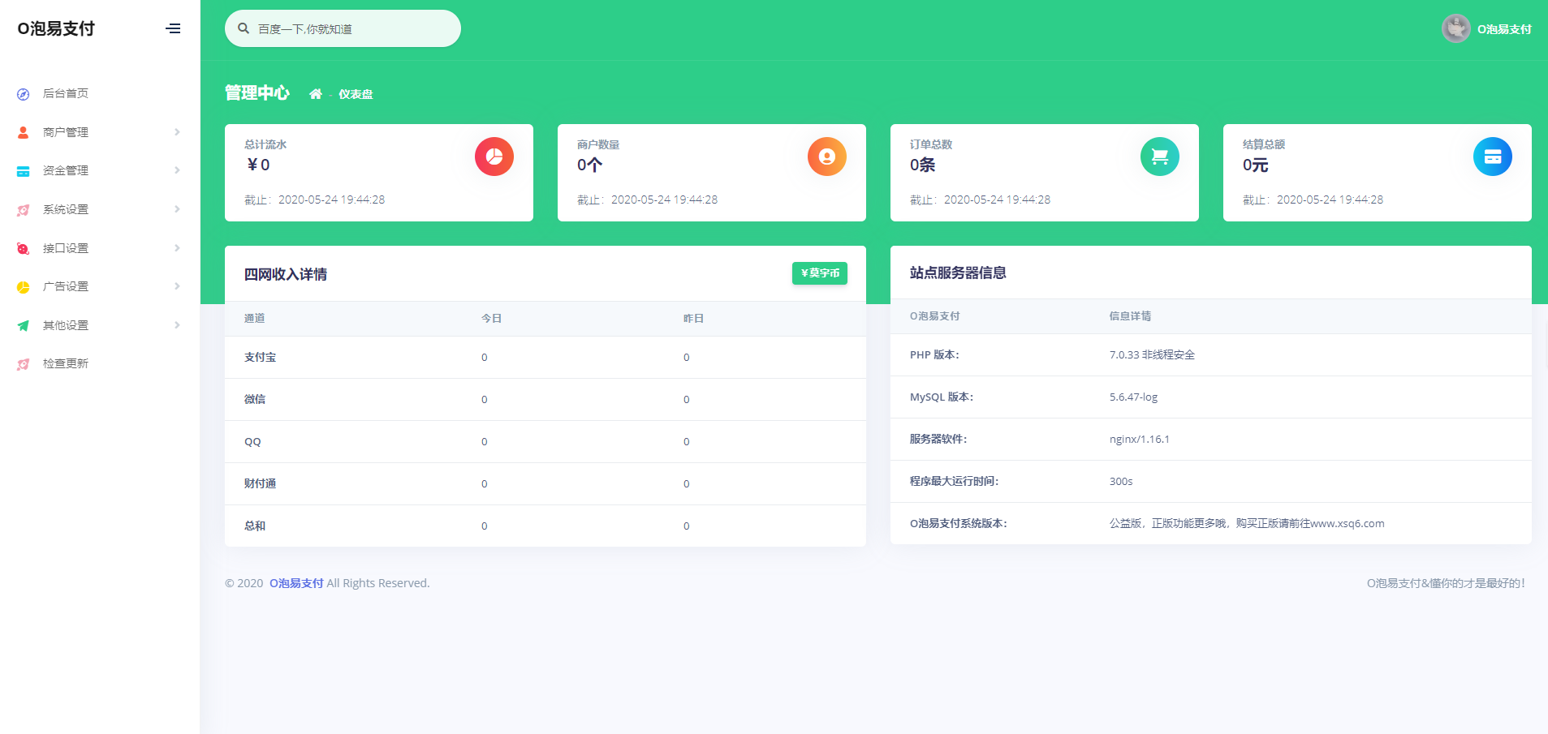1548x734 pixels.
Task: Click the 通道 column header
Action: coord(254,319)
